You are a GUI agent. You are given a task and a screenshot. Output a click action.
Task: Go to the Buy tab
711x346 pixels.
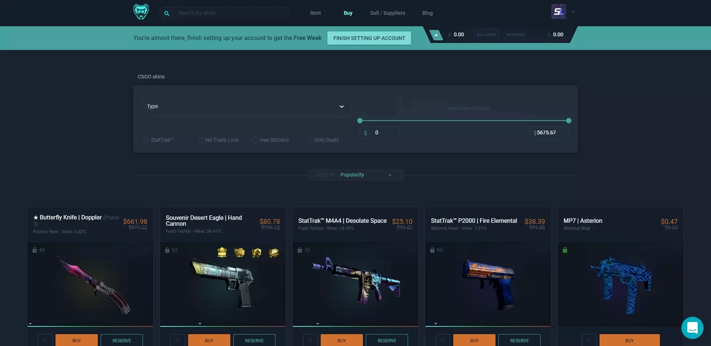pyautogui.click(x=348, y=13)
